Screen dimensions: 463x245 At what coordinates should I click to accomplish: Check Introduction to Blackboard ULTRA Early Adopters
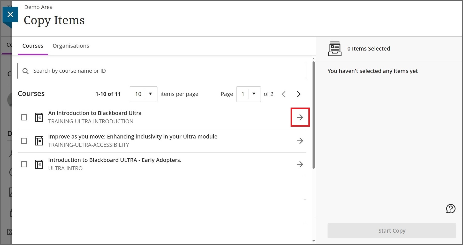tap(24, 164)
